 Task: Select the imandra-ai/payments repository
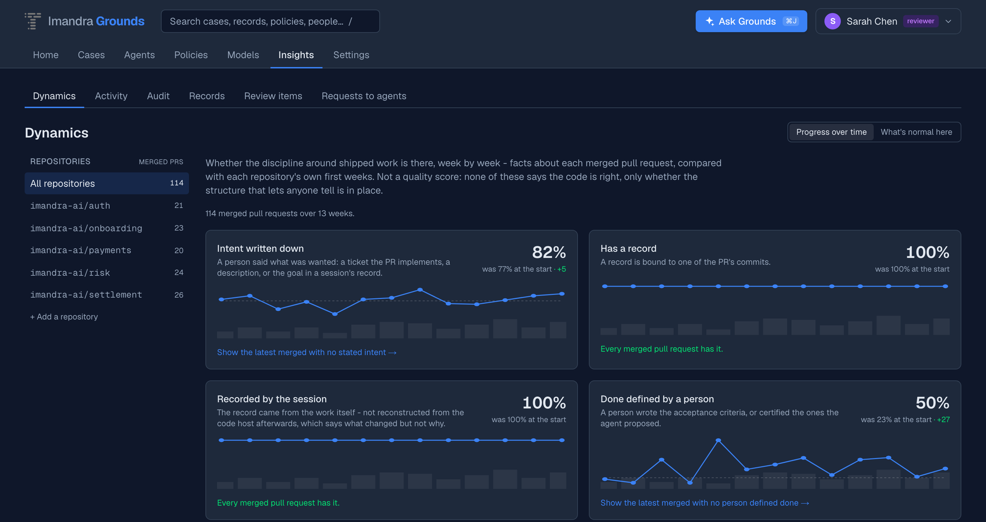(106, 250)
